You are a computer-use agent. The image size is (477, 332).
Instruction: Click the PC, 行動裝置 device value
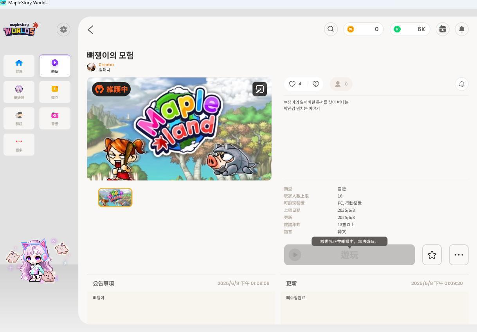(x=349, y=203)
